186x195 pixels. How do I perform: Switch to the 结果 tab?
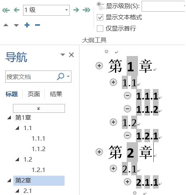tap(56, 94)
